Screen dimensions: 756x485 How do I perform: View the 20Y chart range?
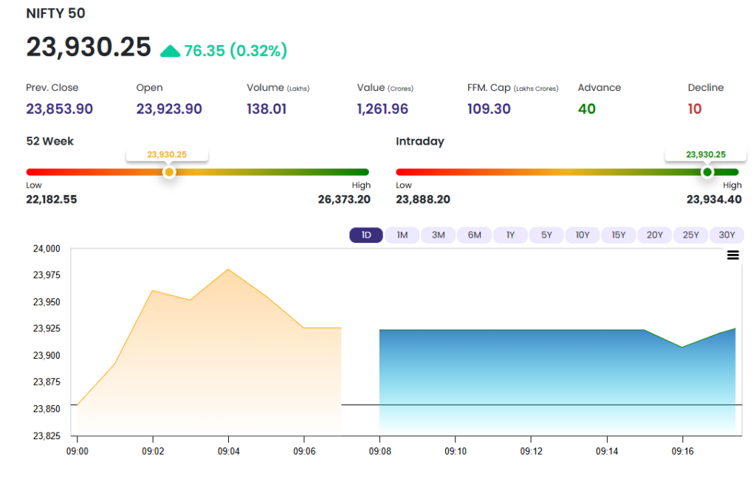(x=655, y=235)
